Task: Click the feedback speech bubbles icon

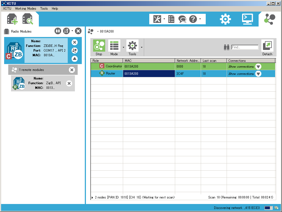Action: click(x=182, y=19)
